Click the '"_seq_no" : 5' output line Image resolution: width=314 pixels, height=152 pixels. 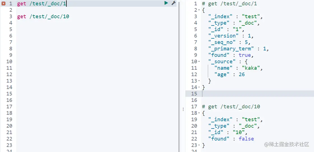click(229, 42)
